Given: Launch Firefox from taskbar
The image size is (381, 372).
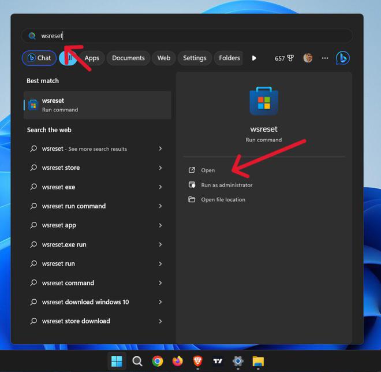Looking at the screenshot, I should click(178, 361).
